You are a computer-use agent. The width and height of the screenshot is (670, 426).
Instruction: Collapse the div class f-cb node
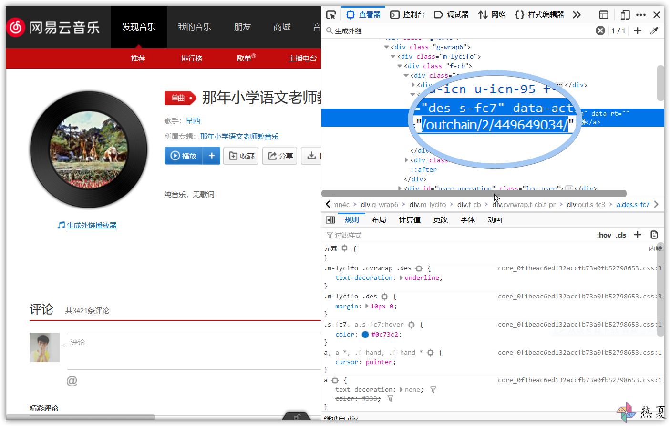pyautogui.click(x=400, y=66)
